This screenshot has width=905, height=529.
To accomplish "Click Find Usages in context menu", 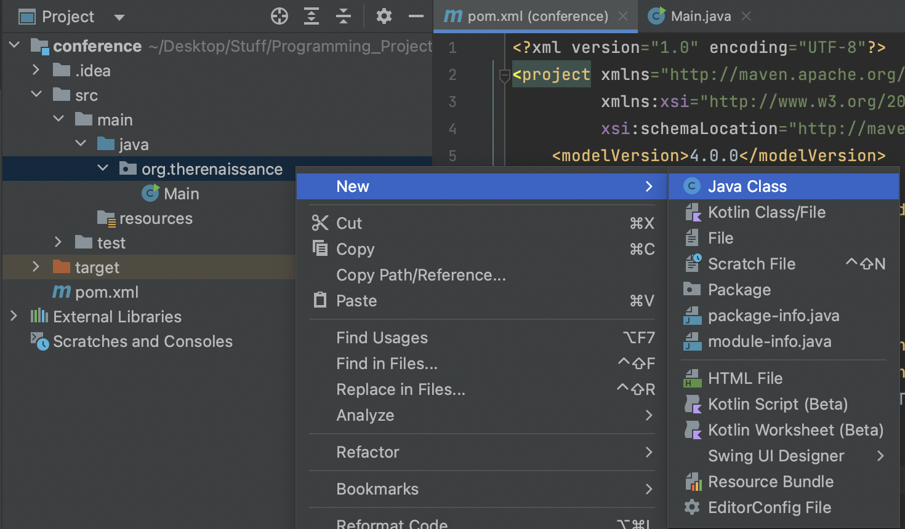I will [382, 338].
